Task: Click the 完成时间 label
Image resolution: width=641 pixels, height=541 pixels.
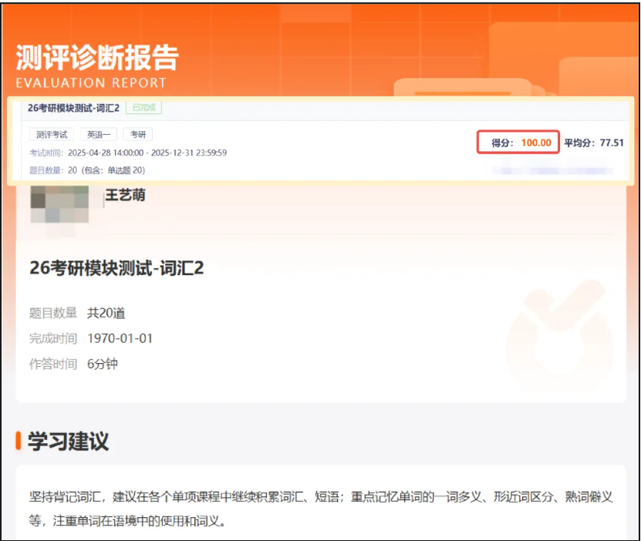Action: point(53,338)
